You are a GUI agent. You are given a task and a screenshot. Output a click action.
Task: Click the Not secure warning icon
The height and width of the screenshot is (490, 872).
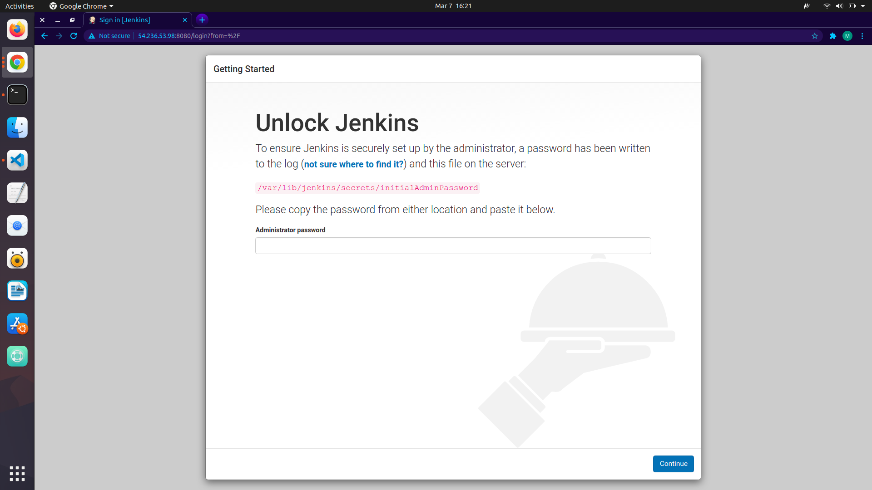tap(92, 36)
